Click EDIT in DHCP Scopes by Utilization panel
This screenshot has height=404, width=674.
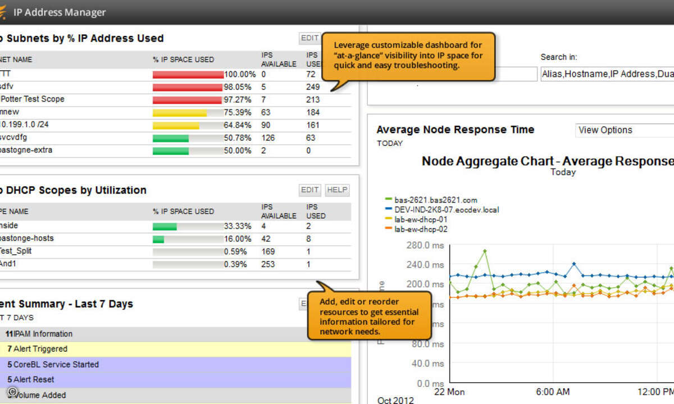[310, 190]
